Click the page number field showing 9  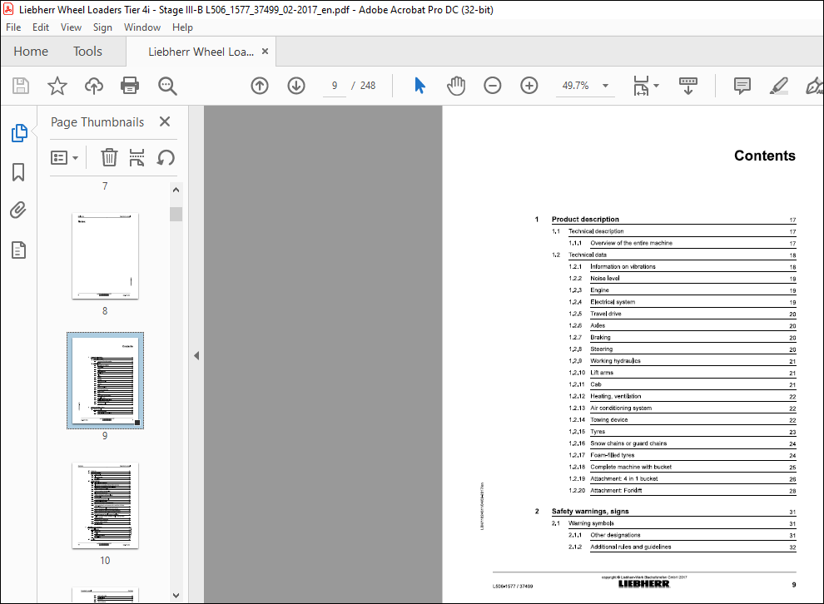(335, 86)
